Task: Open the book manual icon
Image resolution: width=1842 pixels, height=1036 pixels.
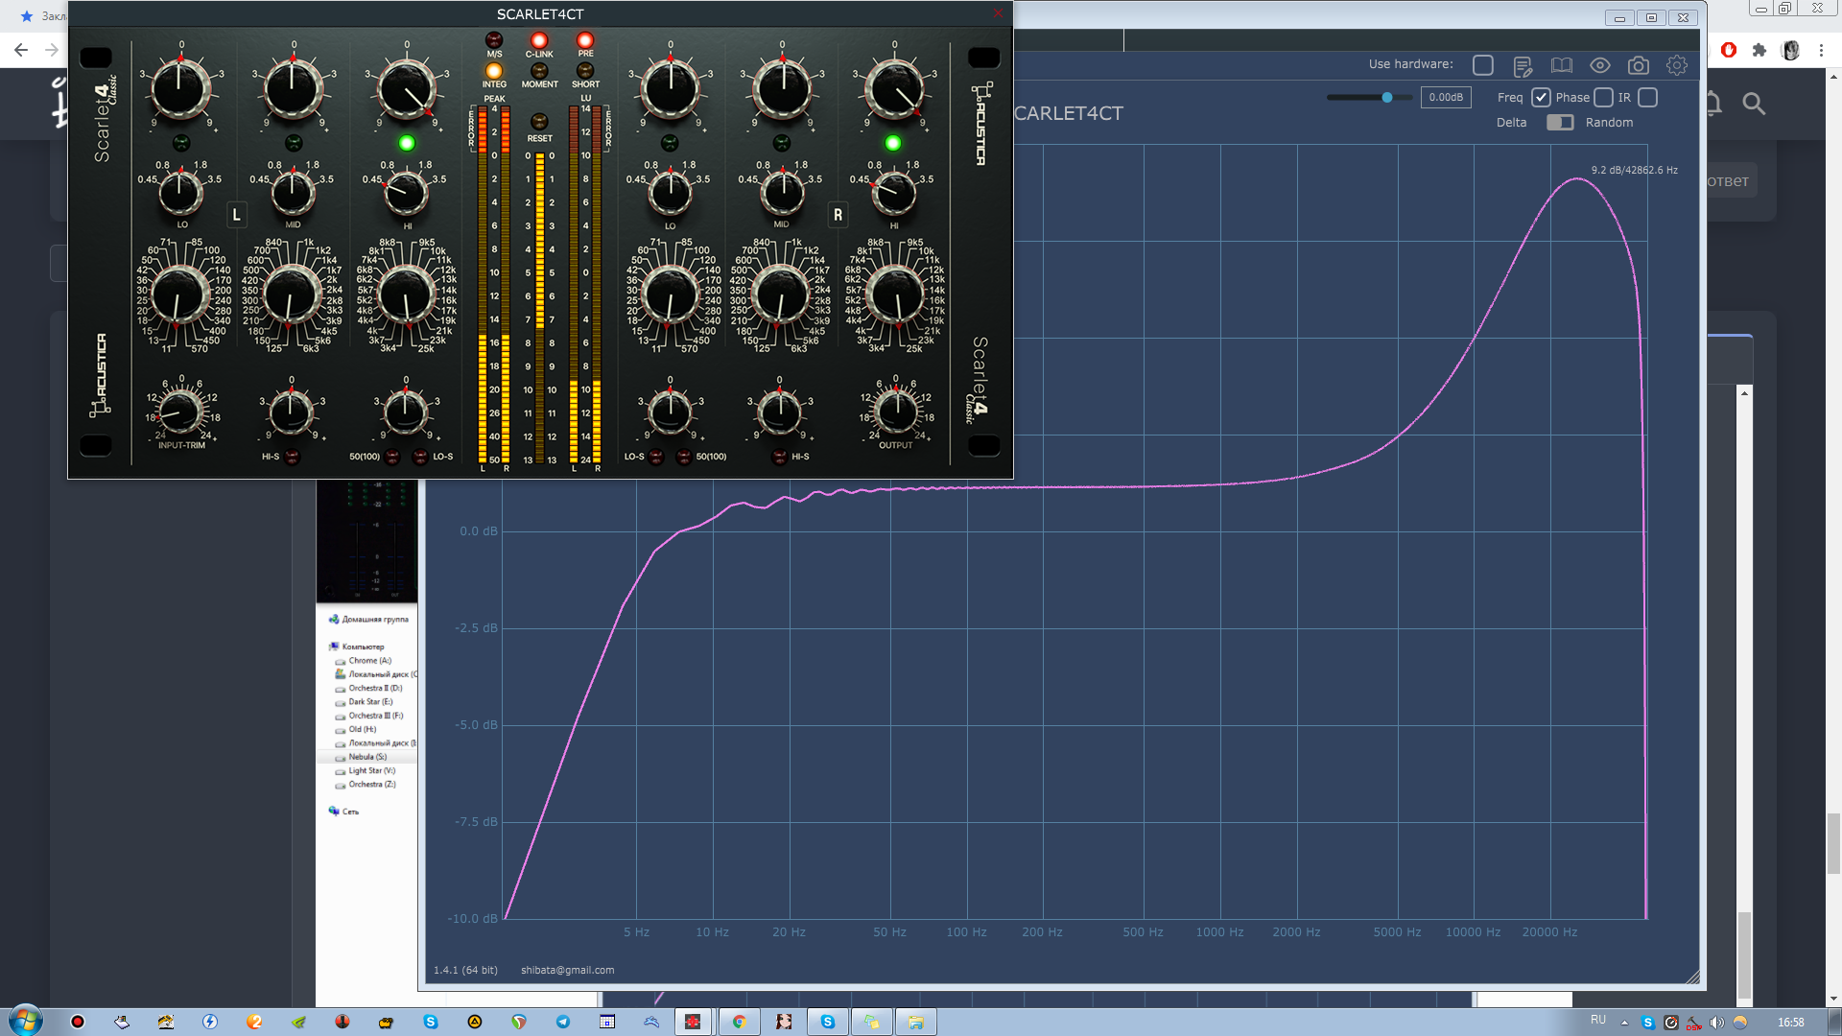Action: point(1561,65)
